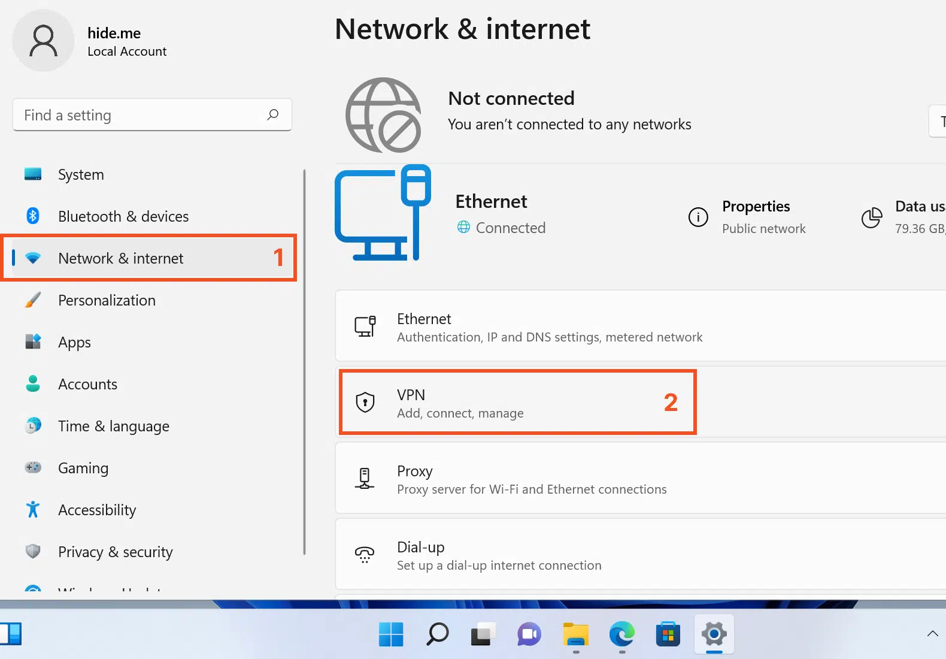Click the large Ethernet computer icon
The height and width of the screenshot is (659, 946).
(x=383, y=213)
